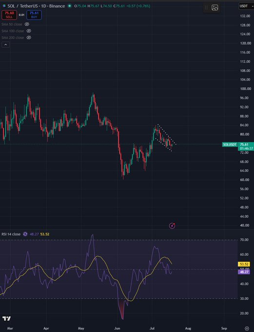Click the Mar label on time axis
254x332 pixels.
(10, 329)
